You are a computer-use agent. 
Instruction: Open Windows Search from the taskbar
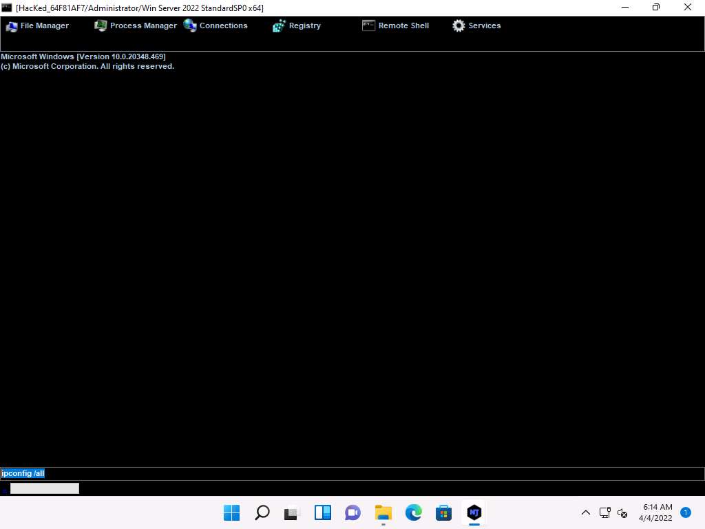[x=262, y=512]
